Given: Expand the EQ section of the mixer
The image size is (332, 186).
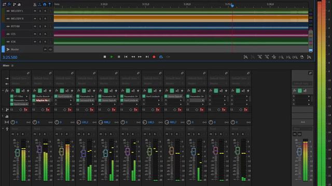Looking at the screenshot, I should click(3, 116).
